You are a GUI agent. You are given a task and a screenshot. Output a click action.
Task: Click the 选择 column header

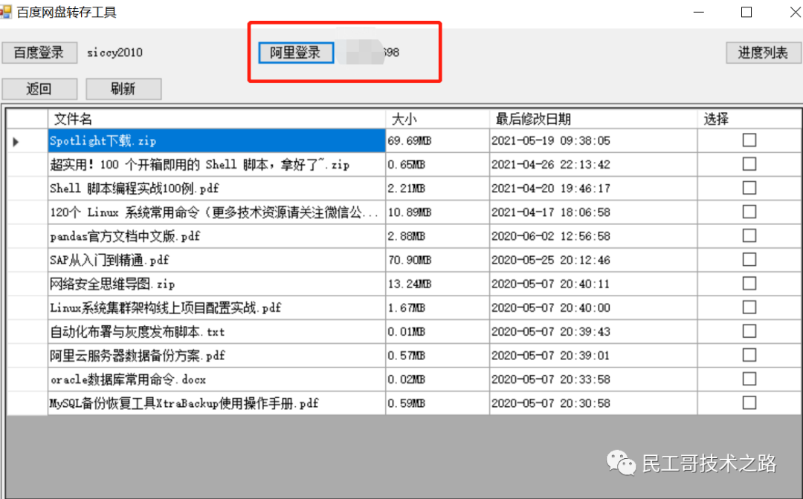(x=749, y=119)
